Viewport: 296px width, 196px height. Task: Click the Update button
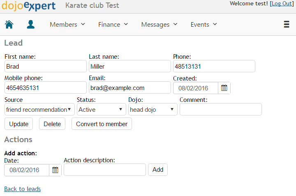point(18,124)
